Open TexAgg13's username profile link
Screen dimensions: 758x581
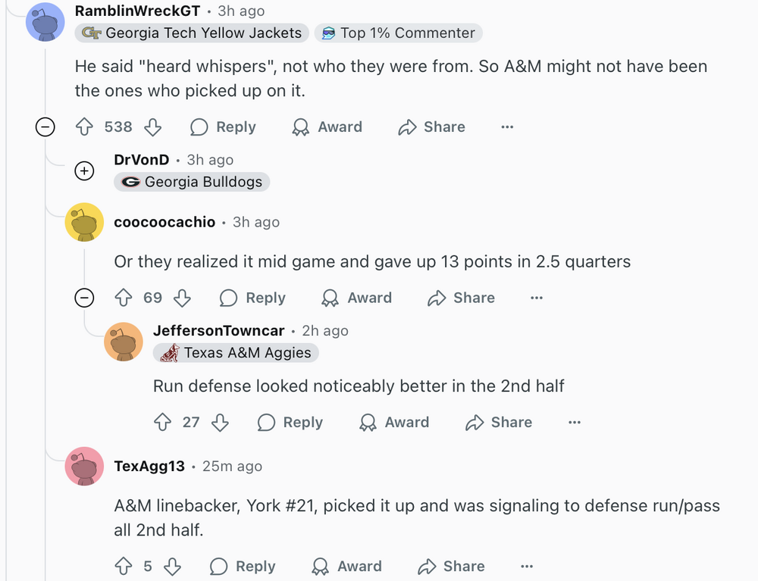149,466
